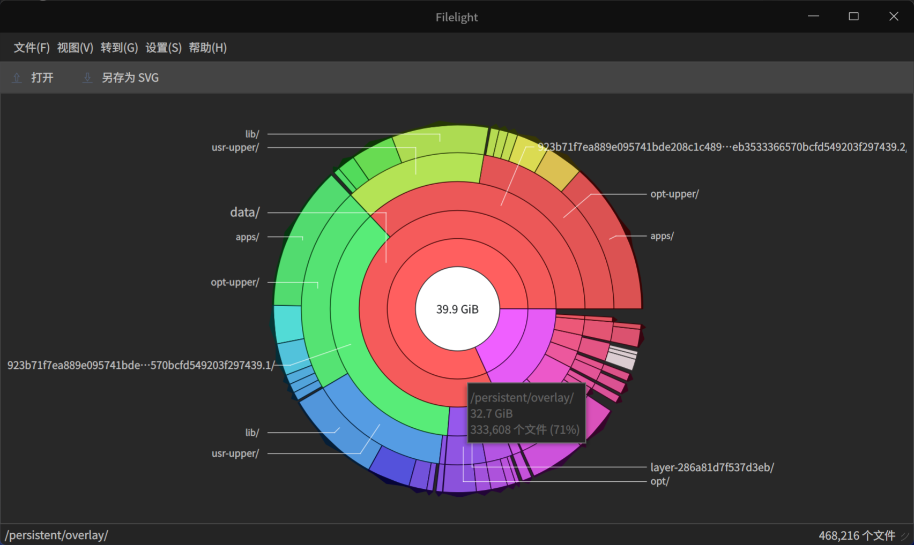This screenshot has height=545, width=914.
Task: Select the large data/ label on left
Action: (x=244, y=213)
